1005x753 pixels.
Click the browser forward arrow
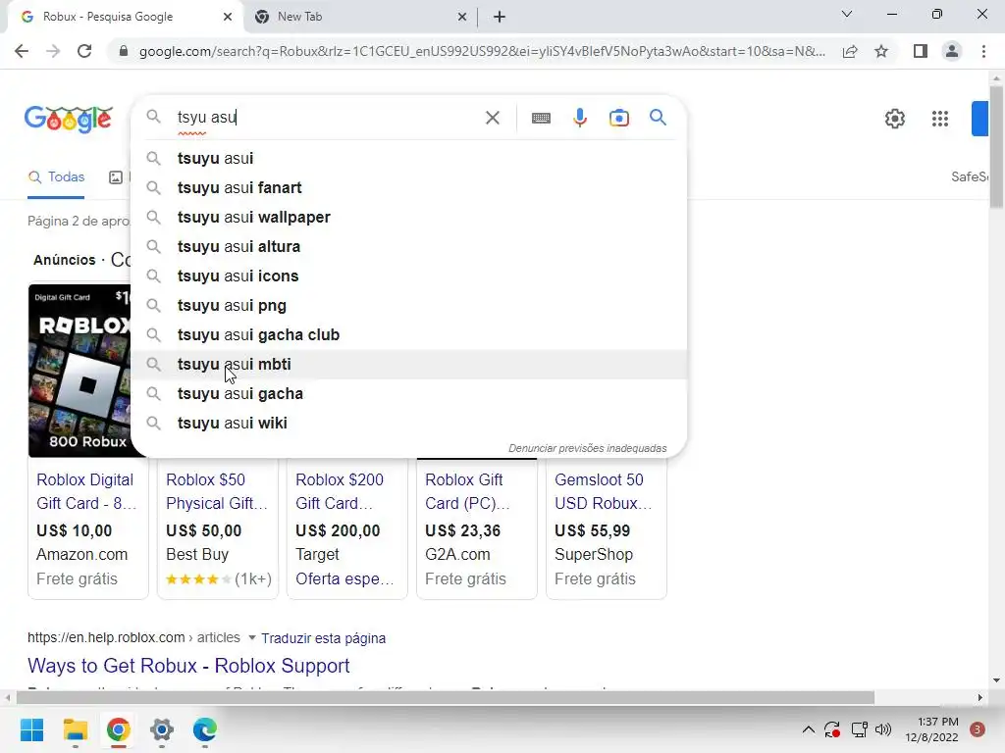(x=53, y=51)
